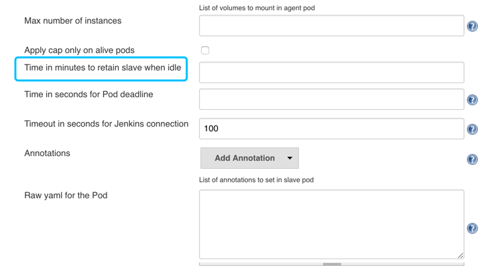Open help for Jenkins connection timeout
This screenshot has height=270, width=492.
pos(473,129)
